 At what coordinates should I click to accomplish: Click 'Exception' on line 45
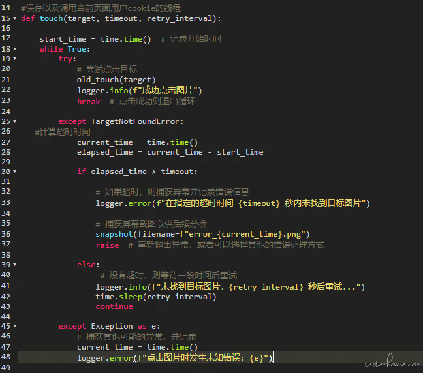click(112, 326)
